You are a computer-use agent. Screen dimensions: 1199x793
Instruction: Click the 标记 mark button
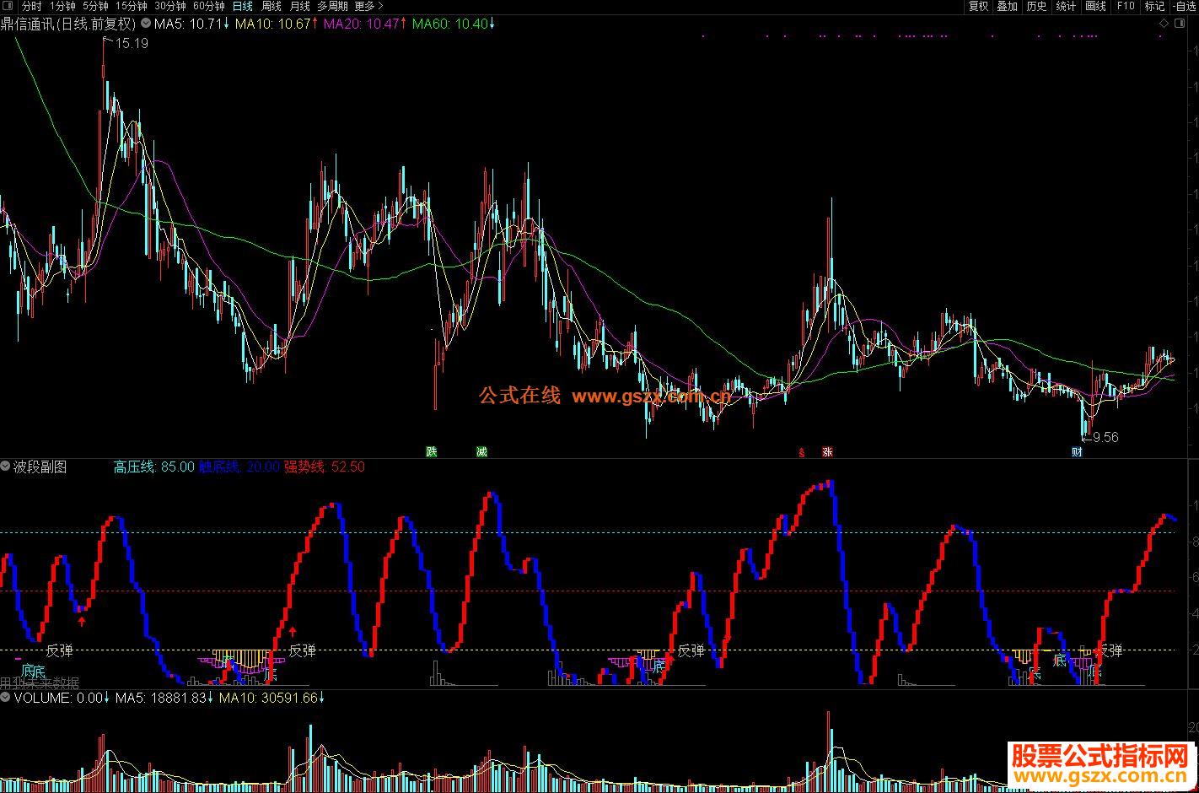(1153, 6)
